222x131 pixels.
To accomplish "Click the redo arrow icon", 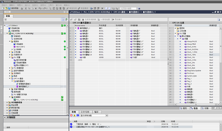I will coord(45,8).
